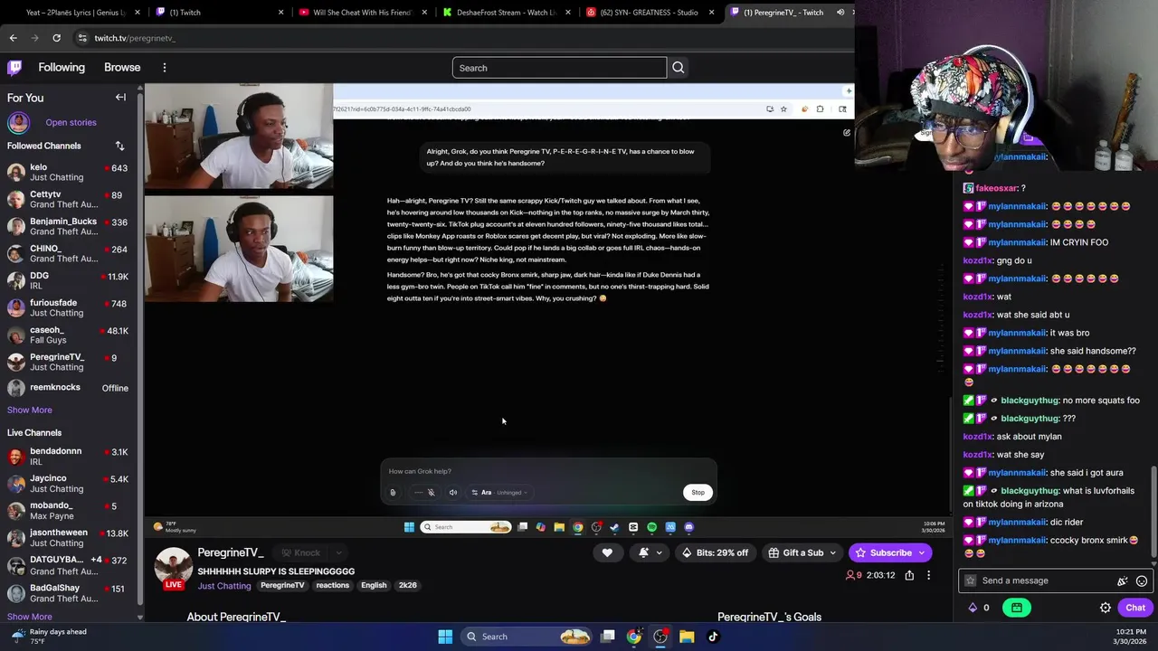Expand the Subscribe button dropdown arrow
1158x651 pixels.
(922, 552)
